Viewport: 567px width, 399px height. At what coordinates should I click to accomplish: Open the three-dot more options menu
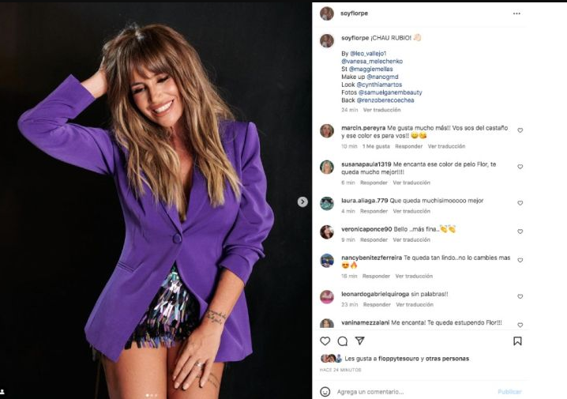click(x=516, y=13)
